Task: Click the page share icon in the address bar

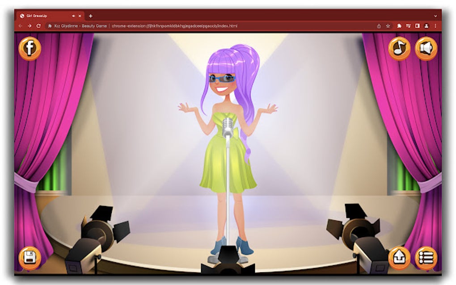Action: (x=379, y=26)
